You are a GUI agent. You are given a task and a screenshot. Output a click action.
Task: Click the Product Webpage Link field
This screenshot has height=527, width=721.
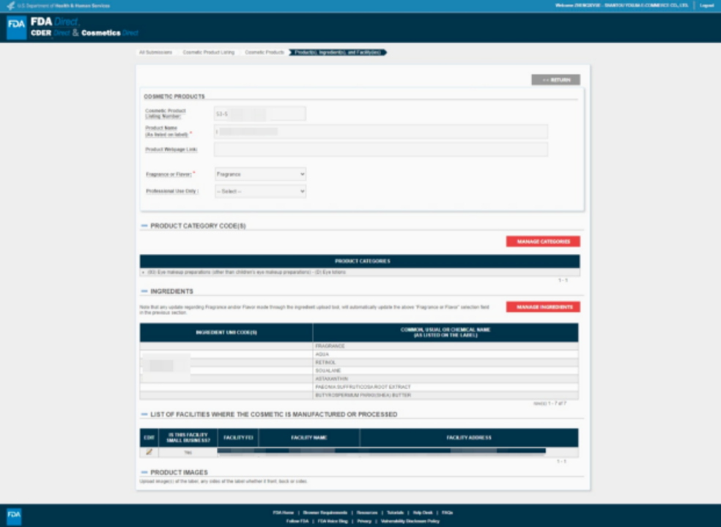tap(380, 149)
